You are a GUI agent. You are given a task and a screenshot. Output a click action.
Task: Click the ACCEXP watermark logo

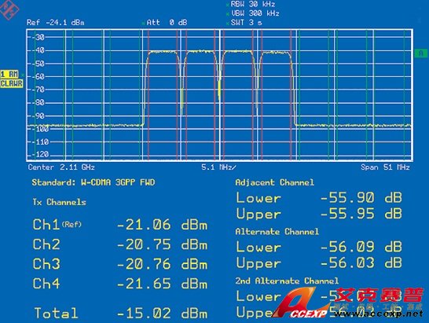pyautogui.click(x=301, y=304)
